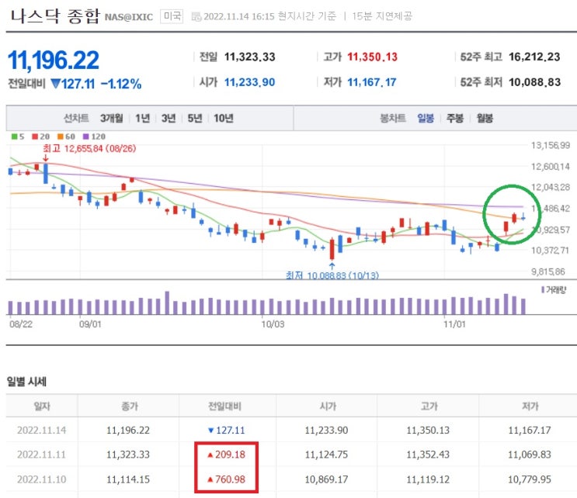Click the 미국 country badge
577x498 pixels.
pos(172,16)
